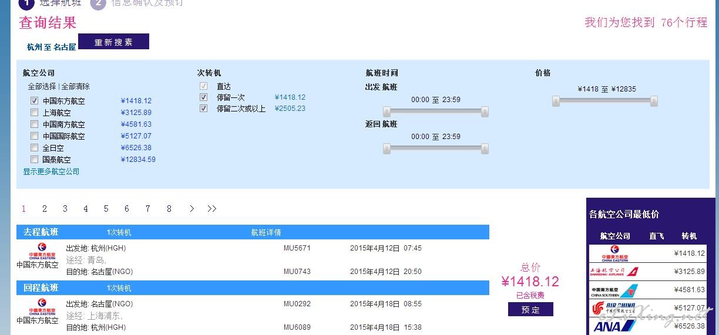This screenshot has height=335, width=719.
Task: Check the 全日空 checkbox
Action: pos(34,147)
